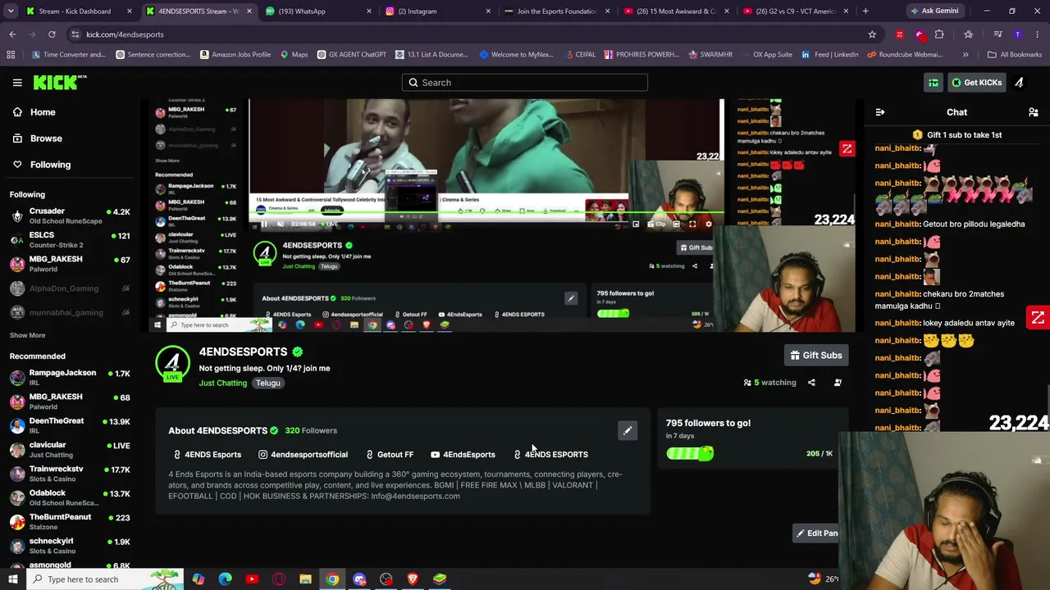
Task: Open the Kick sidebar hamburger menu
Action: pyautogui.click(x=17, y=83)
